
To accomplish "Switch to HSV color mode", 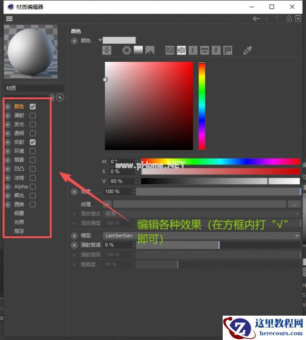I will [181, 50].
